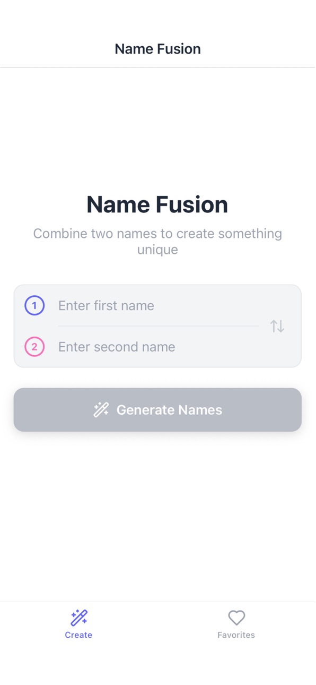Select the heart icon in bottom bar
The width and height of the screenshot is (316, 685).
[236, 618]
